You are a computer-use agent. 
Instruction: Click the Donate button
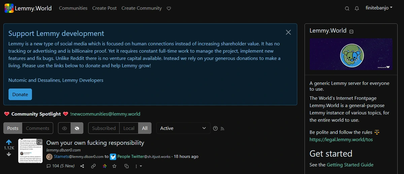[x=20, y=95]
